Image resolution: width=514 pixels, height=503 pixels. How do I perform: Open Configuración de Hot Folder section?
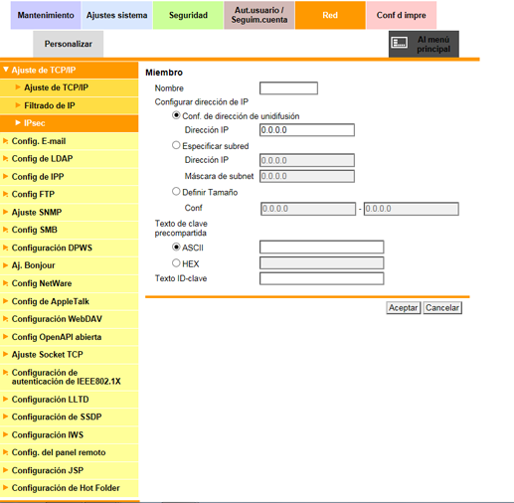[x=70, y=488]
